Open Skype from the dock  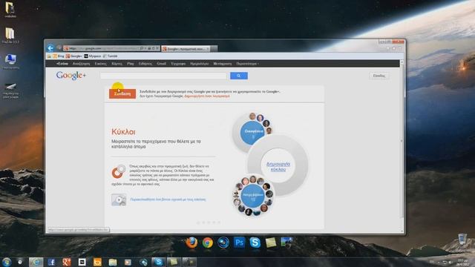[255, 243]
